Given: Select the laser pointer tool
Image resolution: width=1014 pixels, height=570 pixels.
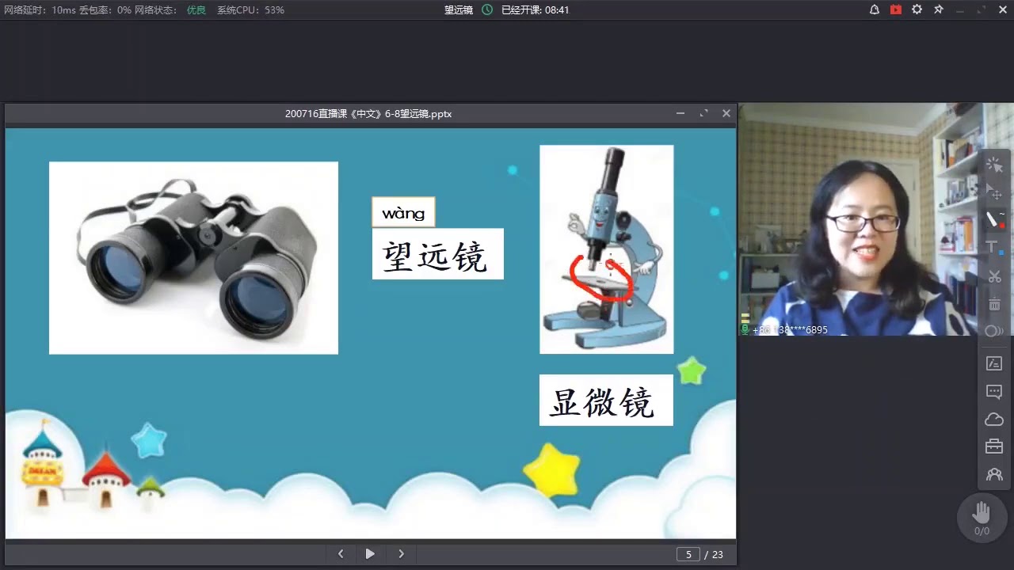Looking at the screenshot, I should (994, 165).
